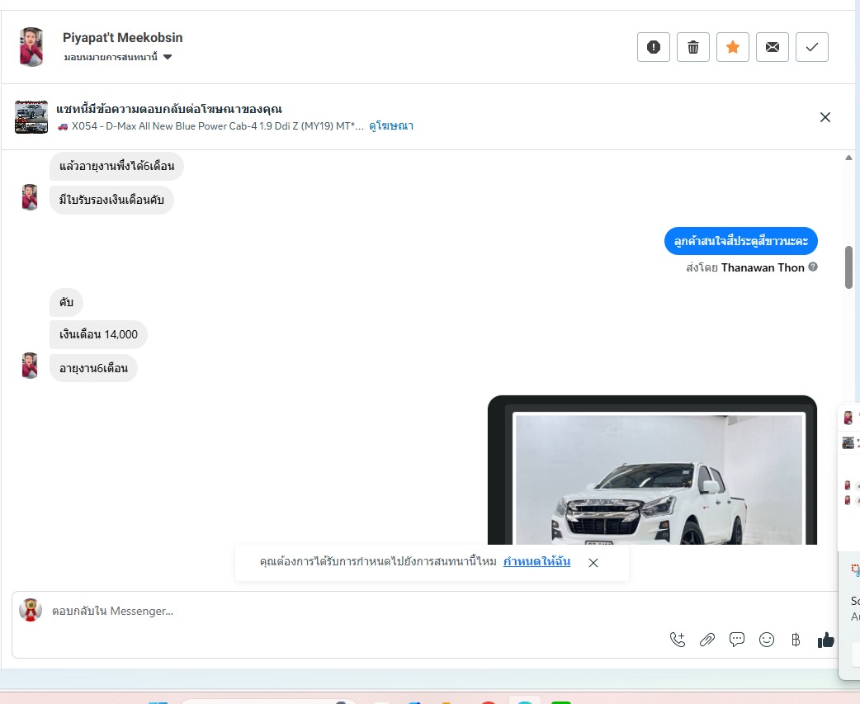This screenshot has height=704, width=860.
Task: Open the D-Max ad thumbnail
Action: (x=31, y=117)
